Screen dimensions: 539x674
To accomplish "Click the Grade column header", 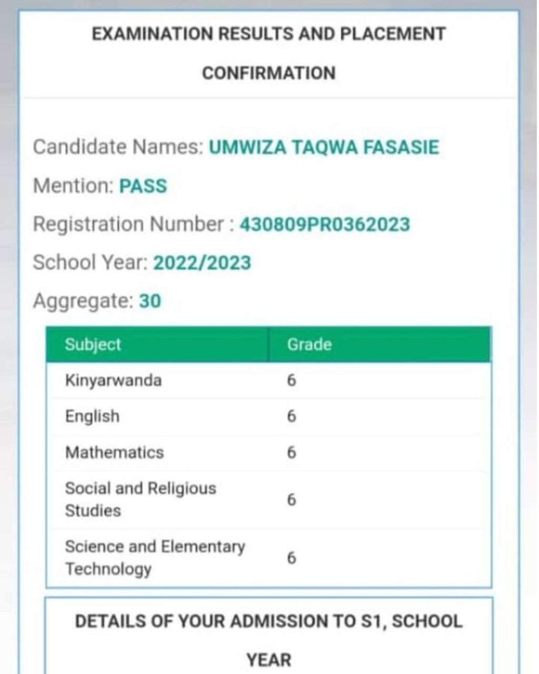I will click(x=309, y=344).
